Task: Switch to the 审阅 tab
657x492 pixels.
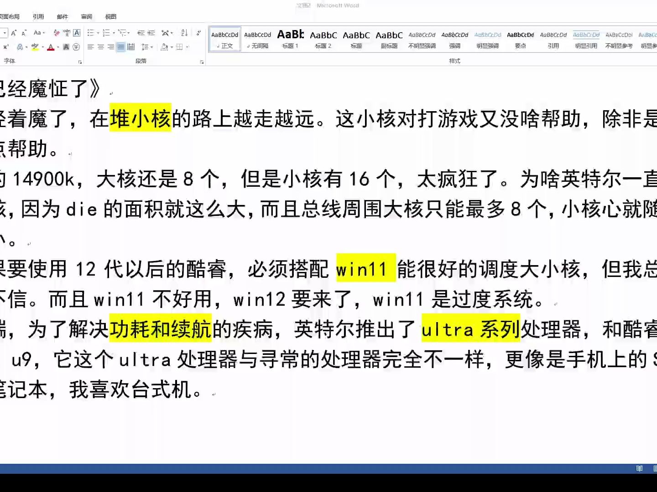Action: [x=87, y=16]
